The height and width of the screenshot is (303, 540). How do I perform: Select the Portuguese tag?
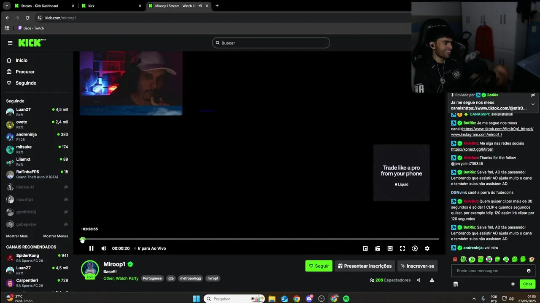click(x=152, y=278)
